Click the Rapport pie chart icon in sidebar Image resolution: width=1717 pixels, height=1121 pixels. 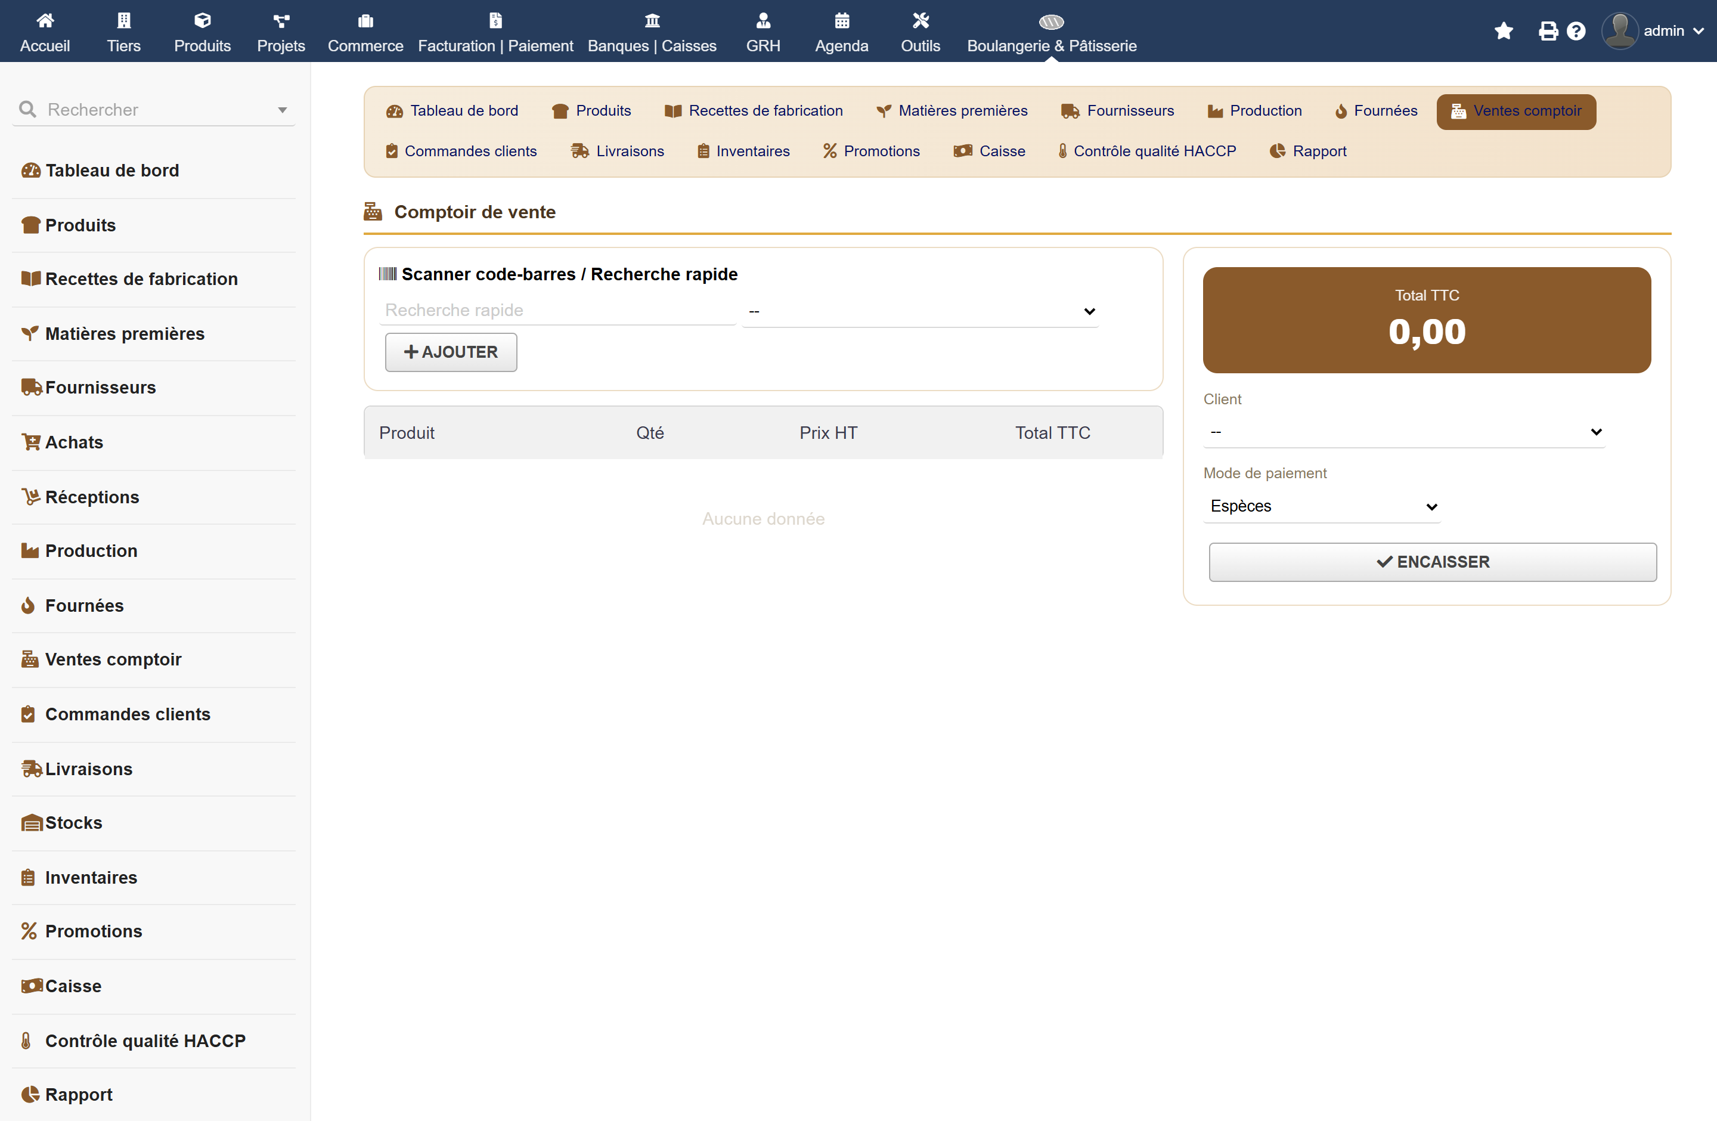30,1094
